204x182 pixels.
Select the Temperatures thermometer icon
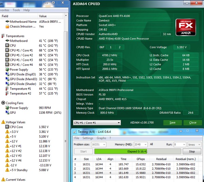pyautogui.click(x=3, y=36)
